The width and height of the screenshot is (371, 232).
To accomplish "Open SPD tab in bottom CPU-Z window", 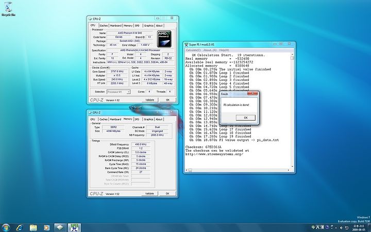I will [137, 119].
